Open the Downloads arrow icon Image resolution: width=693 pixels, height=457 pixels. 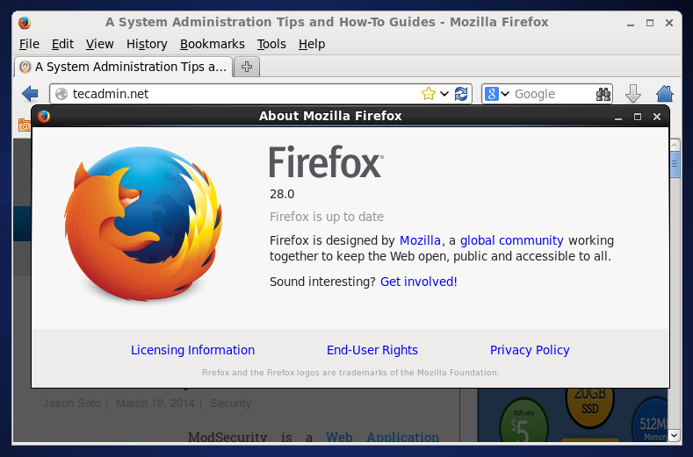[x=633, y=94]
